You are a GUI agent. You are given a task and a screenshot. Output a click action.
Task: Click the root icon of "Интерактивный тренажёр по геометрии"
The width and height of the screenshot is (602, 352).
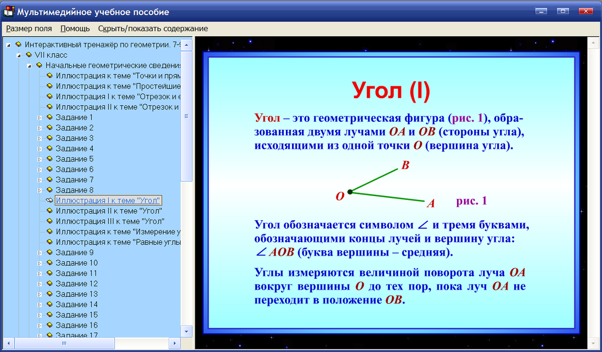18,44
